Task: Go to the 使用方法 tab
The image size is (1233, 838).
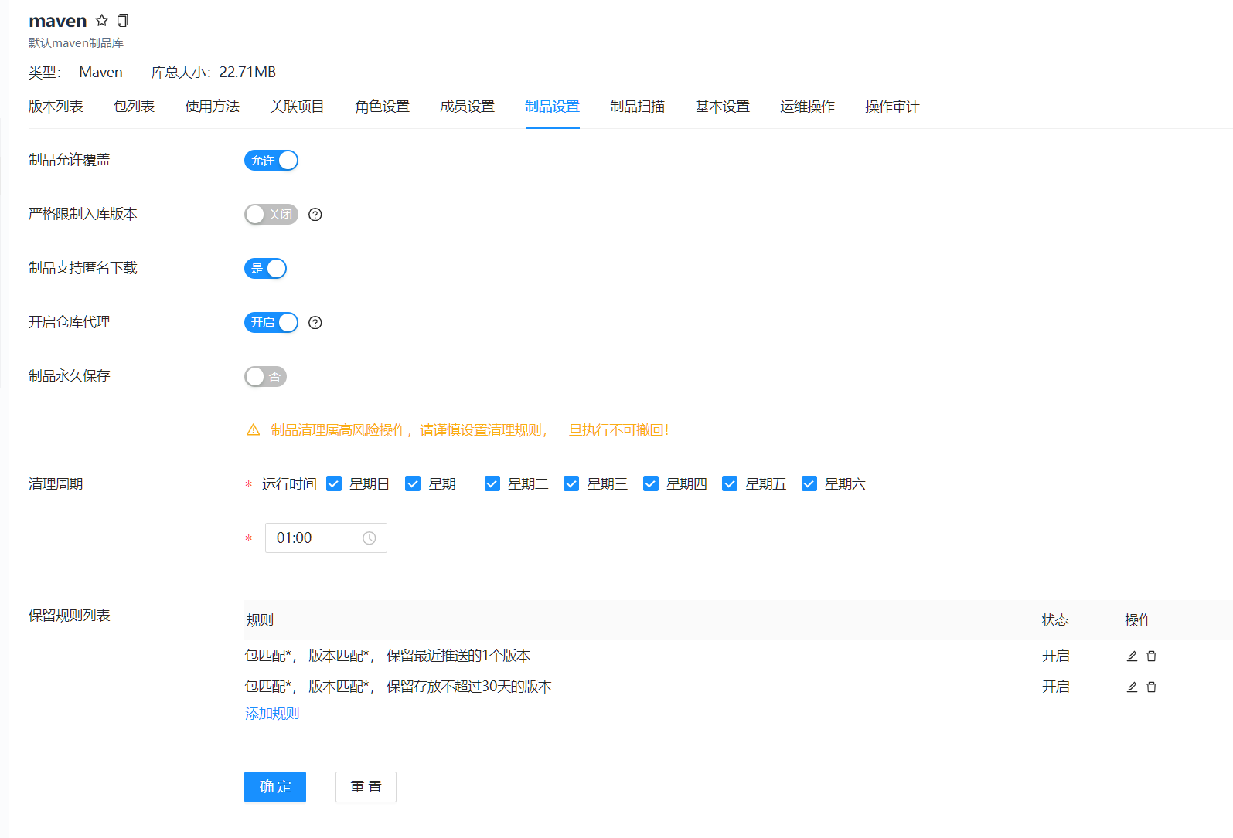Action: pos(213,107)
